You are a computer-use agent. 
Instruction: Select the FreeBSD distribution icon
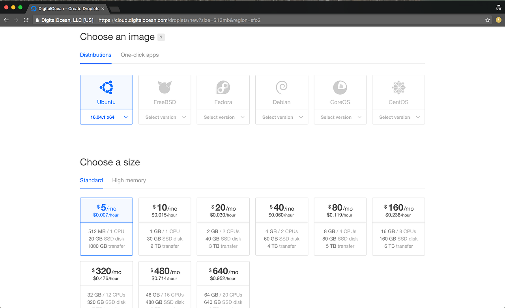[x=165, y=88]
